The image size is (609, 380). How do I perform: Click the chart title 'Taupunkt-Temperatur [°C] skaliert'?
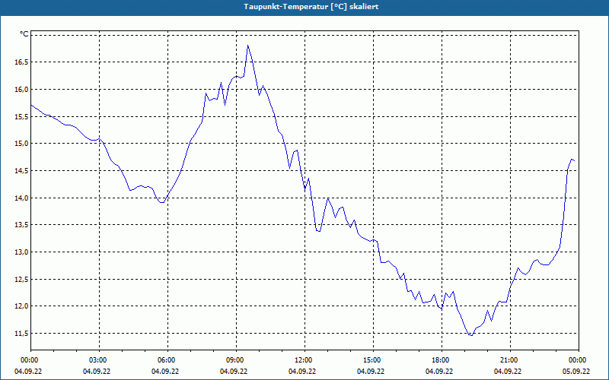(311, 7)
